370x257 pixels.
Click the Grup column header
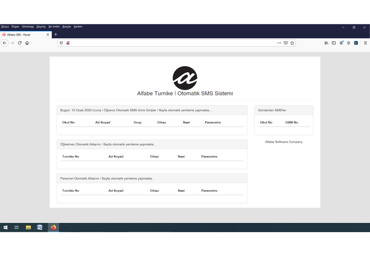click(x=137, y=122)
